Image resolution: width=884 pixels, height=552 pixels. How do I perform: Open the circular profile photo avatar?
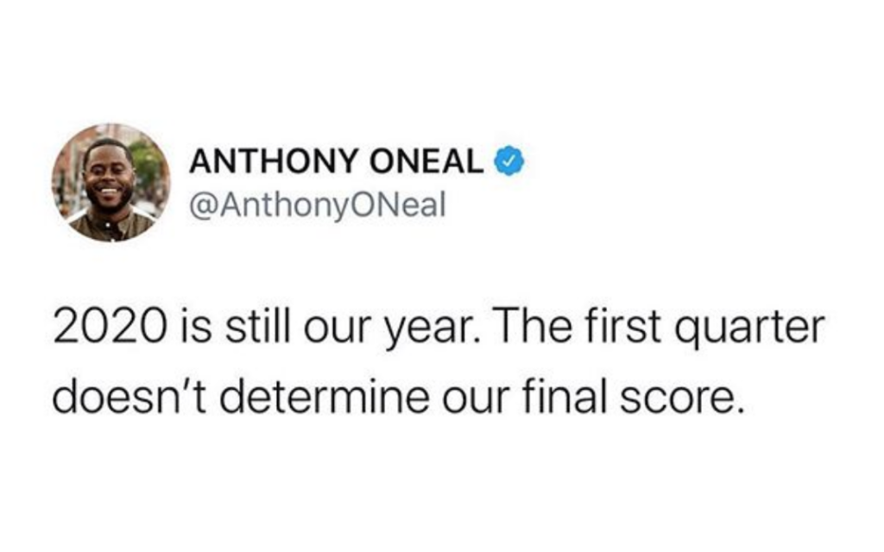[110, 183]
